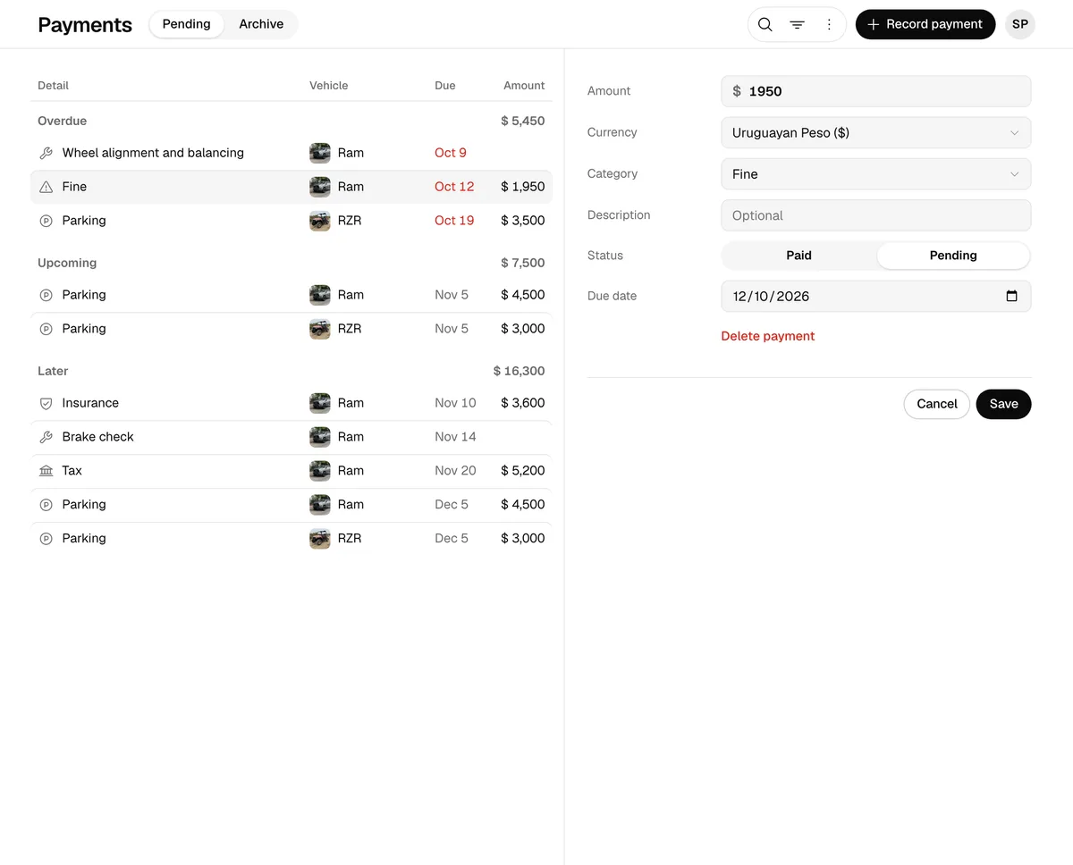Focus the Description optional field
Image resolution: width=1073 pixels, height=865 pixels.
click(x=875, y=215)
